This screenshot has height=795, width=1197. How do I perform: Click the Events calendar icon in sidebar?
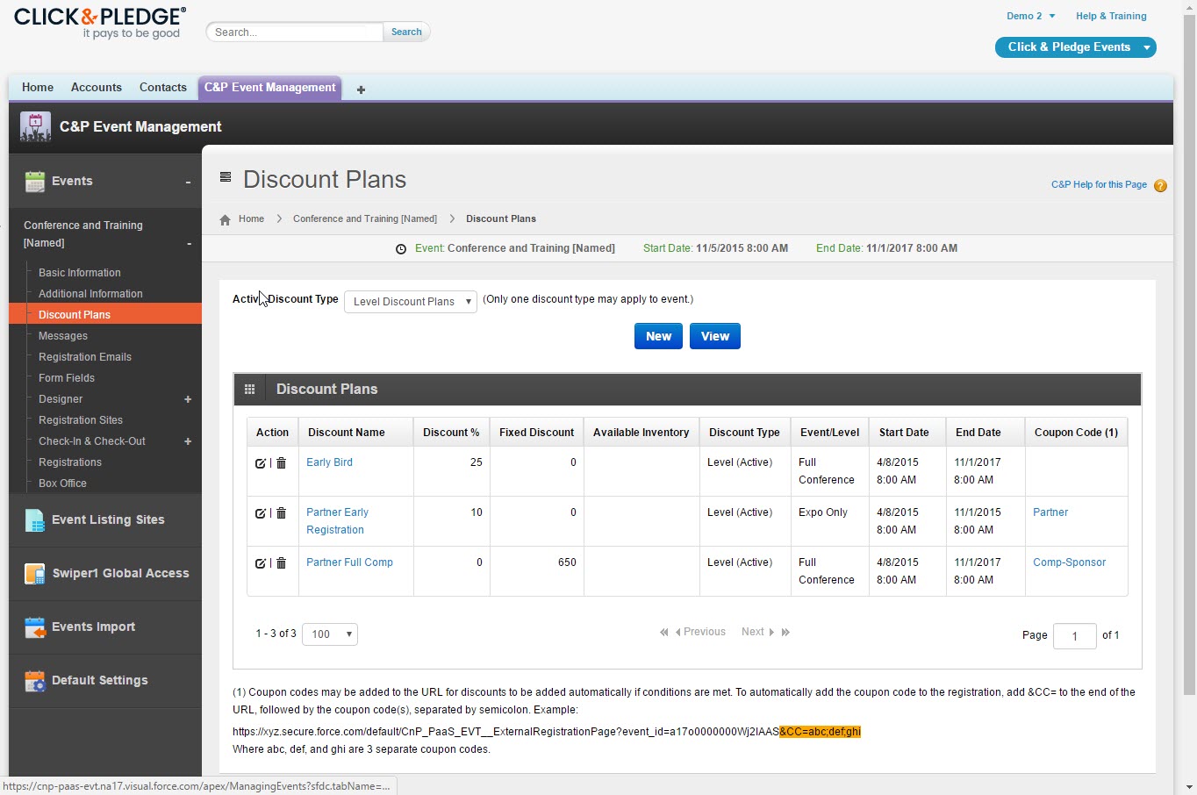34,181
